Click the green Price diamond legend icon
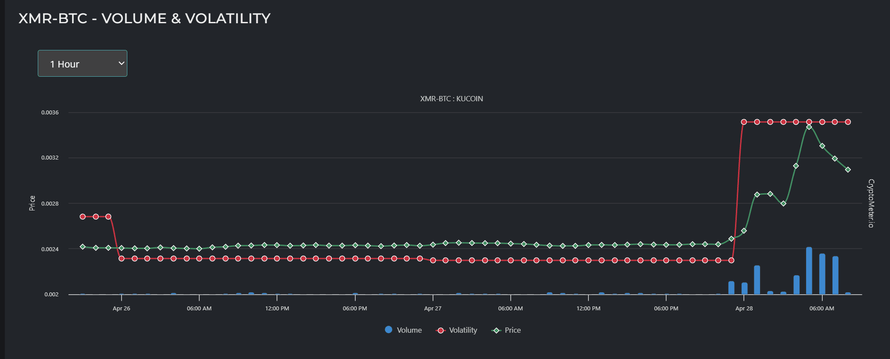This screenshot has width=890, height=359. pyautogui.click(x=497, y=331)
